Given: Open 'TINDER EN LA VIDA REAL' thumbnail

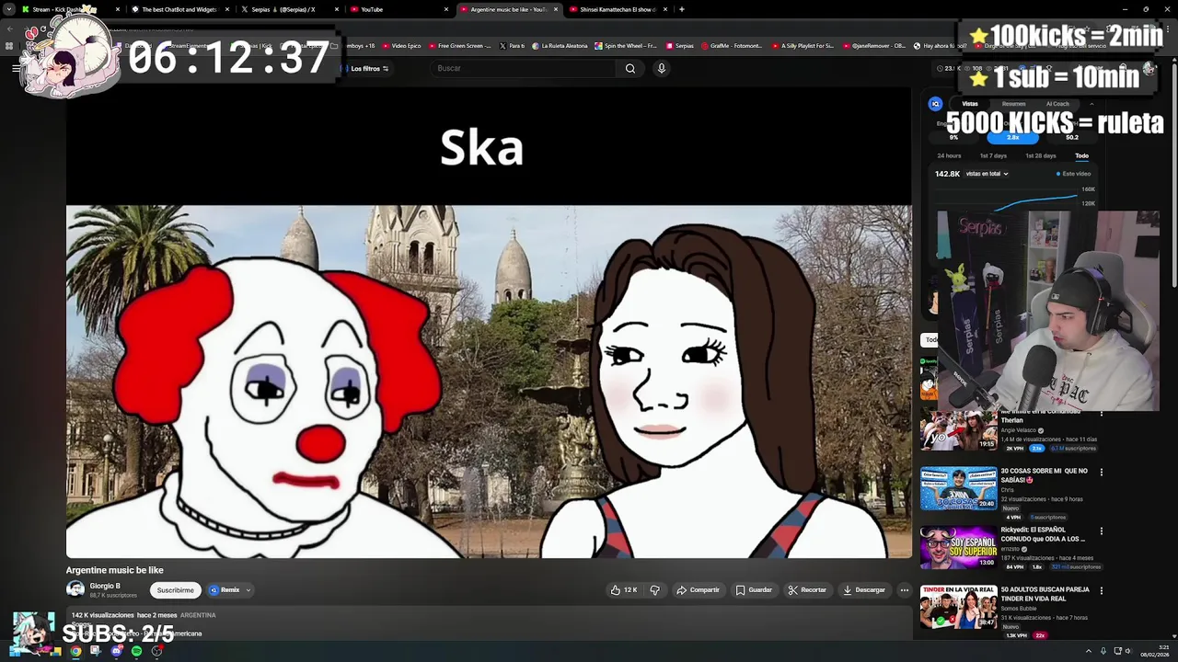Looking at the screenshot, I should pos(958,608).
